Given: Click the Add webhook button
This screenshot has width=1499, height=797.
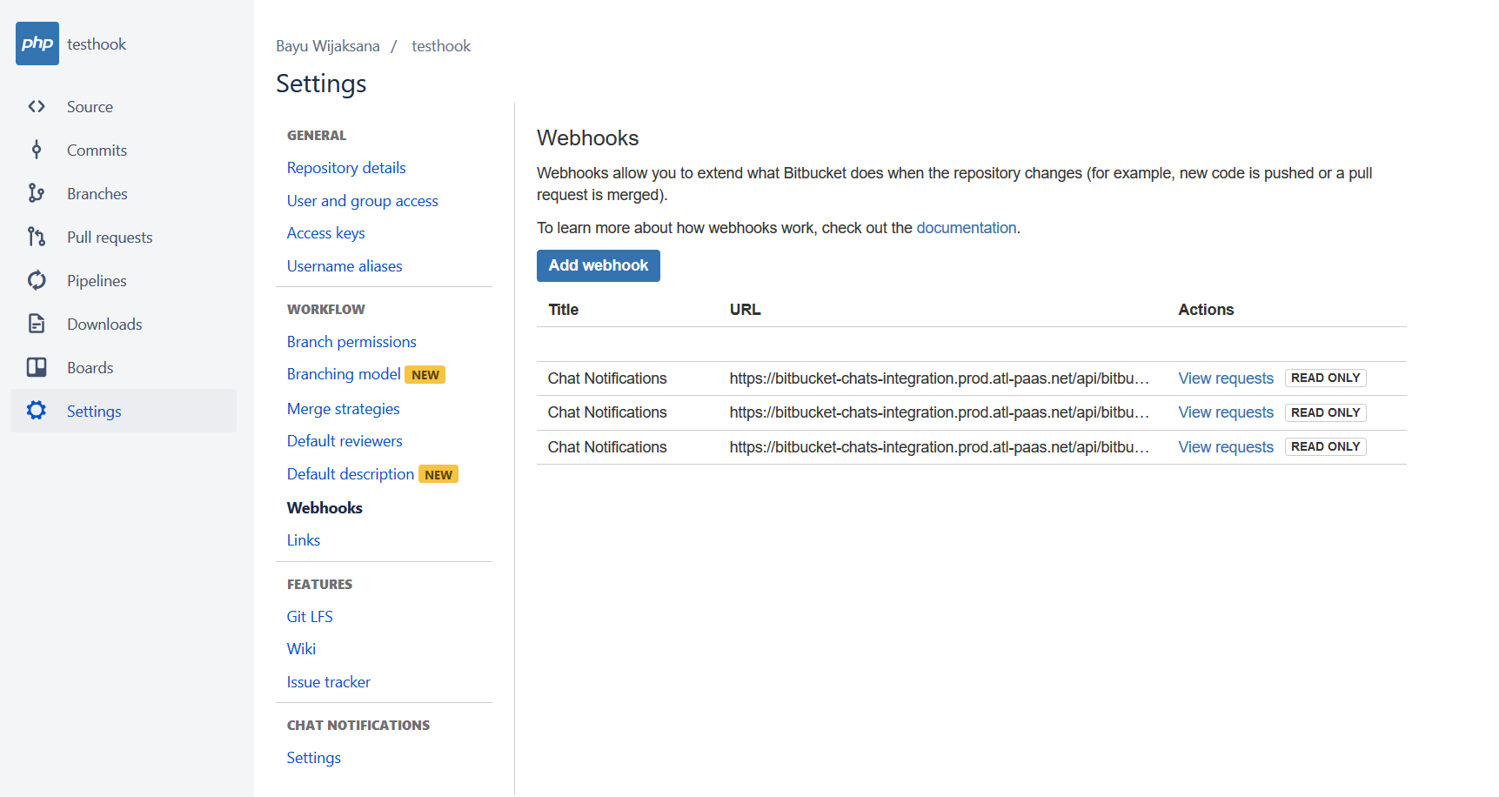Looking at the screenshot, I should click(599, 265).
